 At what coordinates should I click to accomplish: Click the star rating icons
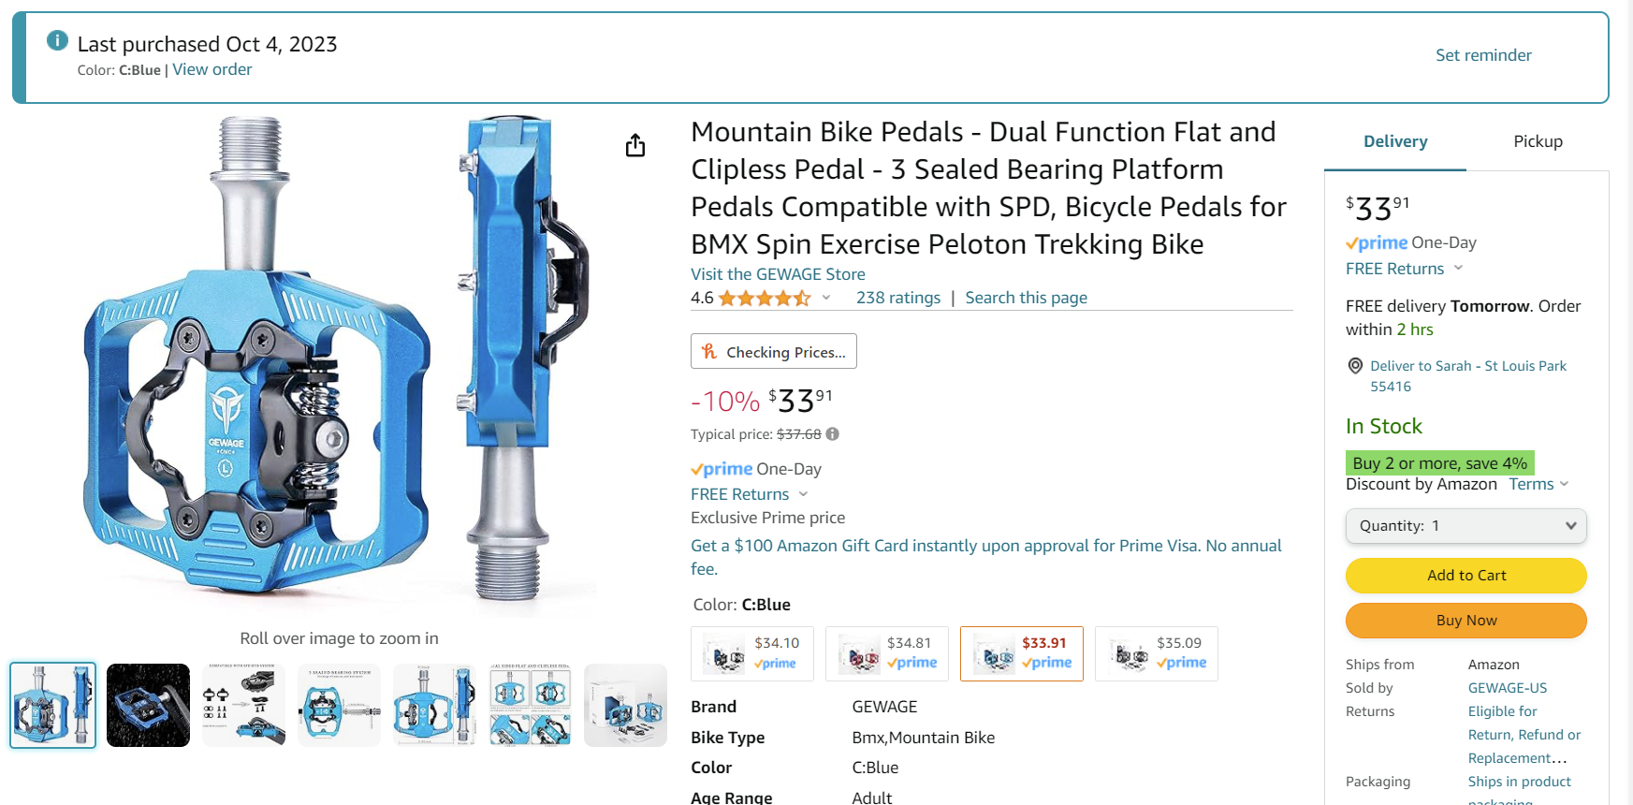tap(764, 299)
